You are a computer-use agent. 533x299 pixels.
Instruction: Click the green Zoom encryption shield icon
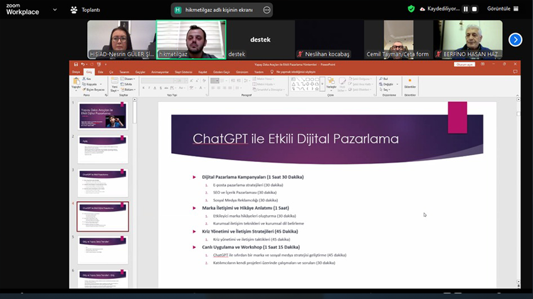411,9
